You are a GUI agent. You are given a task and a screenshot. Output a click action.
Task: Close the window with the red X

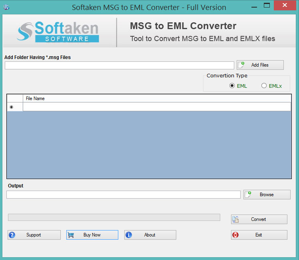click(x=285, y=5)
